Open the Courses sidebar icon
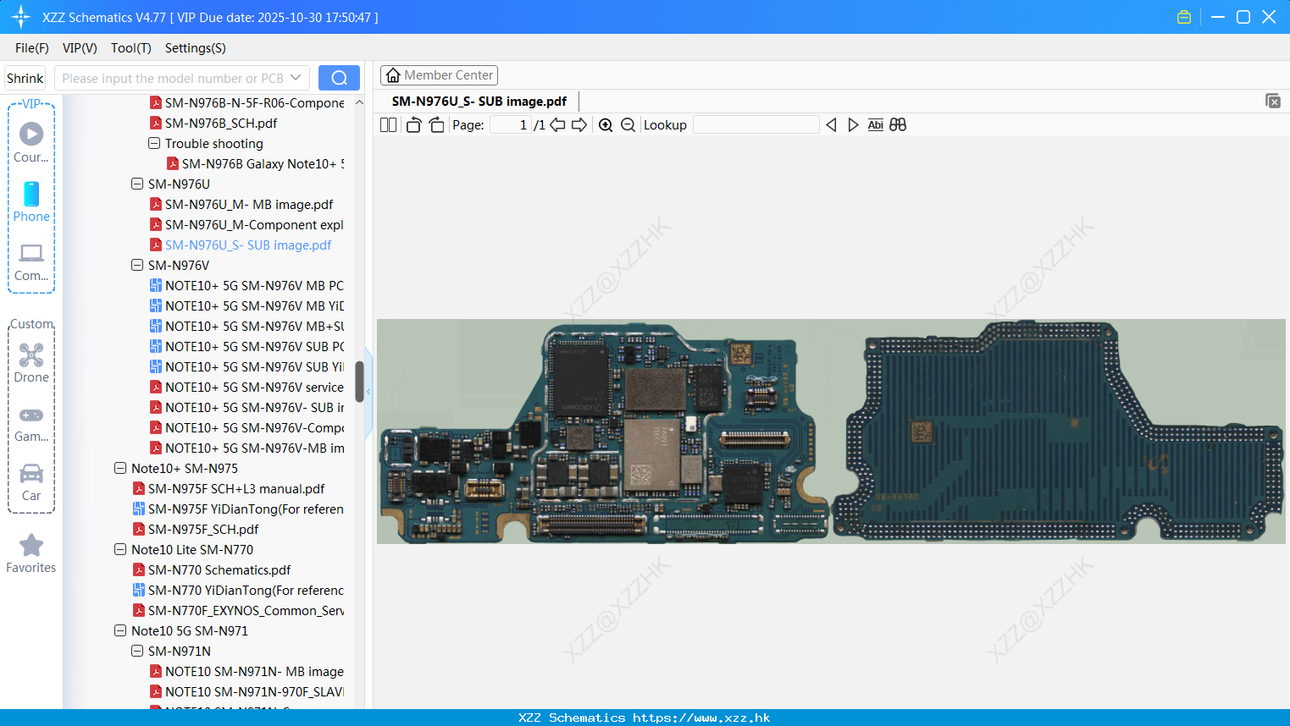 [x=31, y=142]
